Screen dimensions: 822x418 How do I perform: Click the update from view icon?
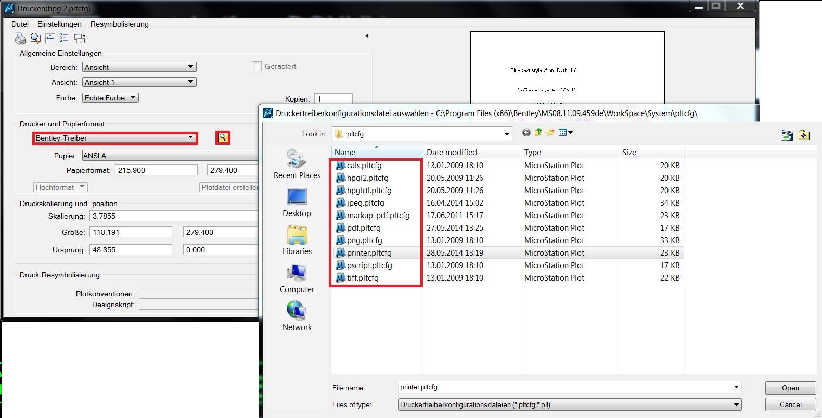pos(80,38)
